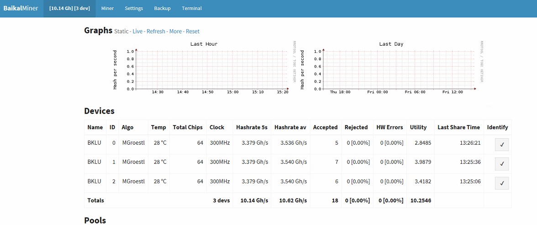Click the Last Share Time column header
The width and height of the screenshot is (537, 225).
tap(458, 127)
